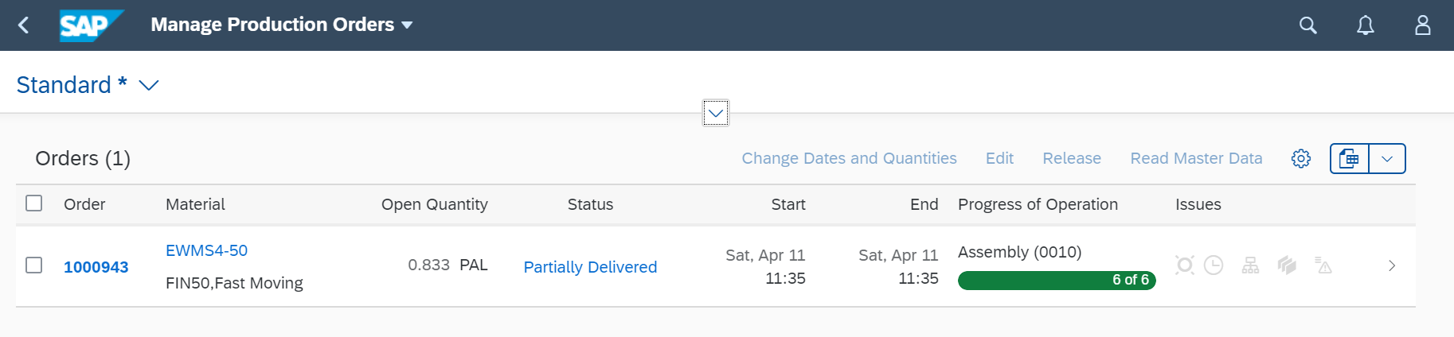Open material EWMS4-50 link

tap(206, 250)
